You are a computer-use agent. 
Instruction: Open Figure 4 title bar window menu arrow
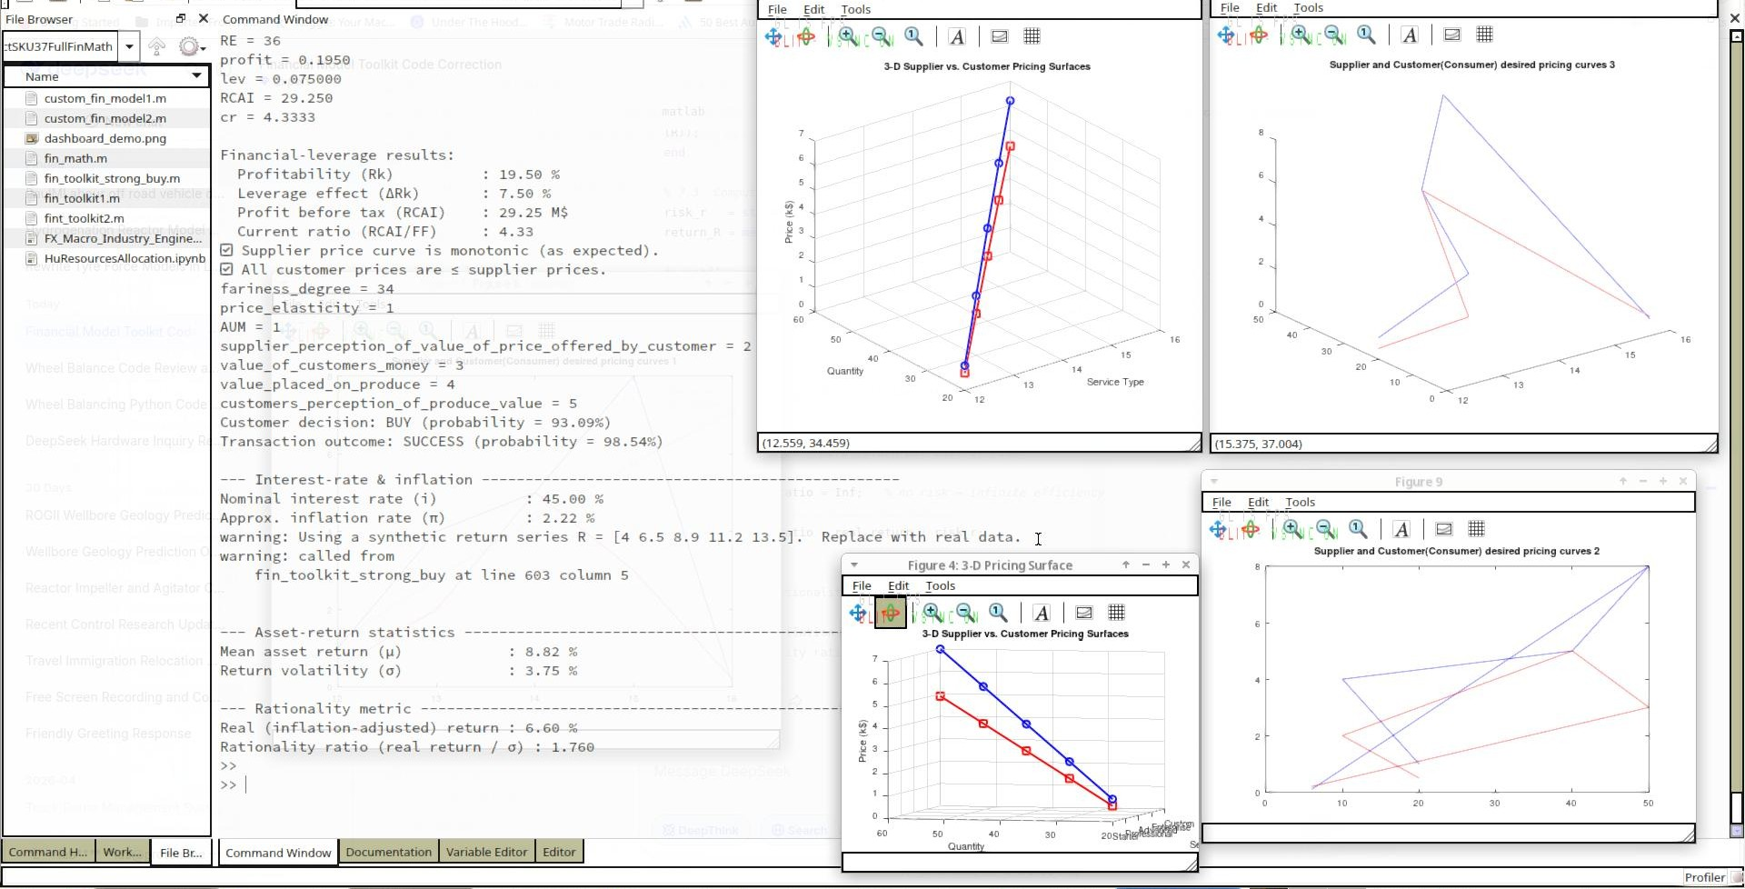853,565
